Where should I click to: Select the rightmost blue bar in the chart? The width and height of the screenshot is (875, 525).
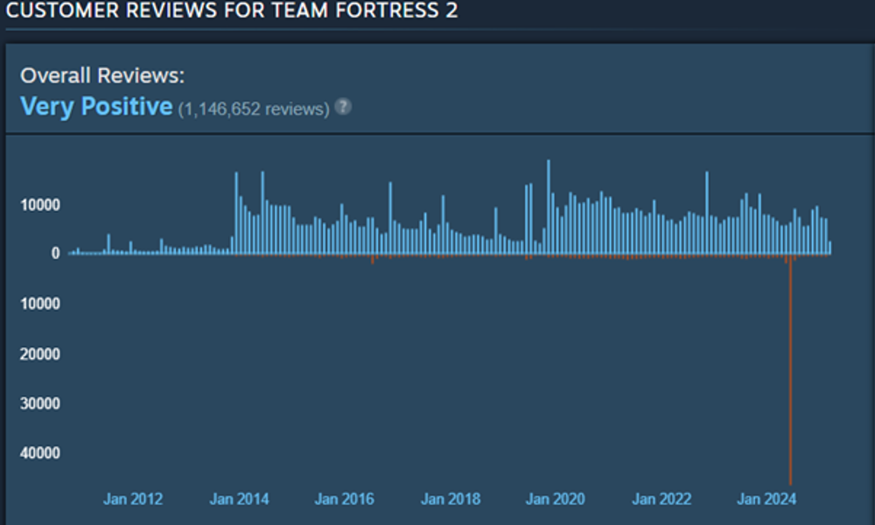coord(829,248)
